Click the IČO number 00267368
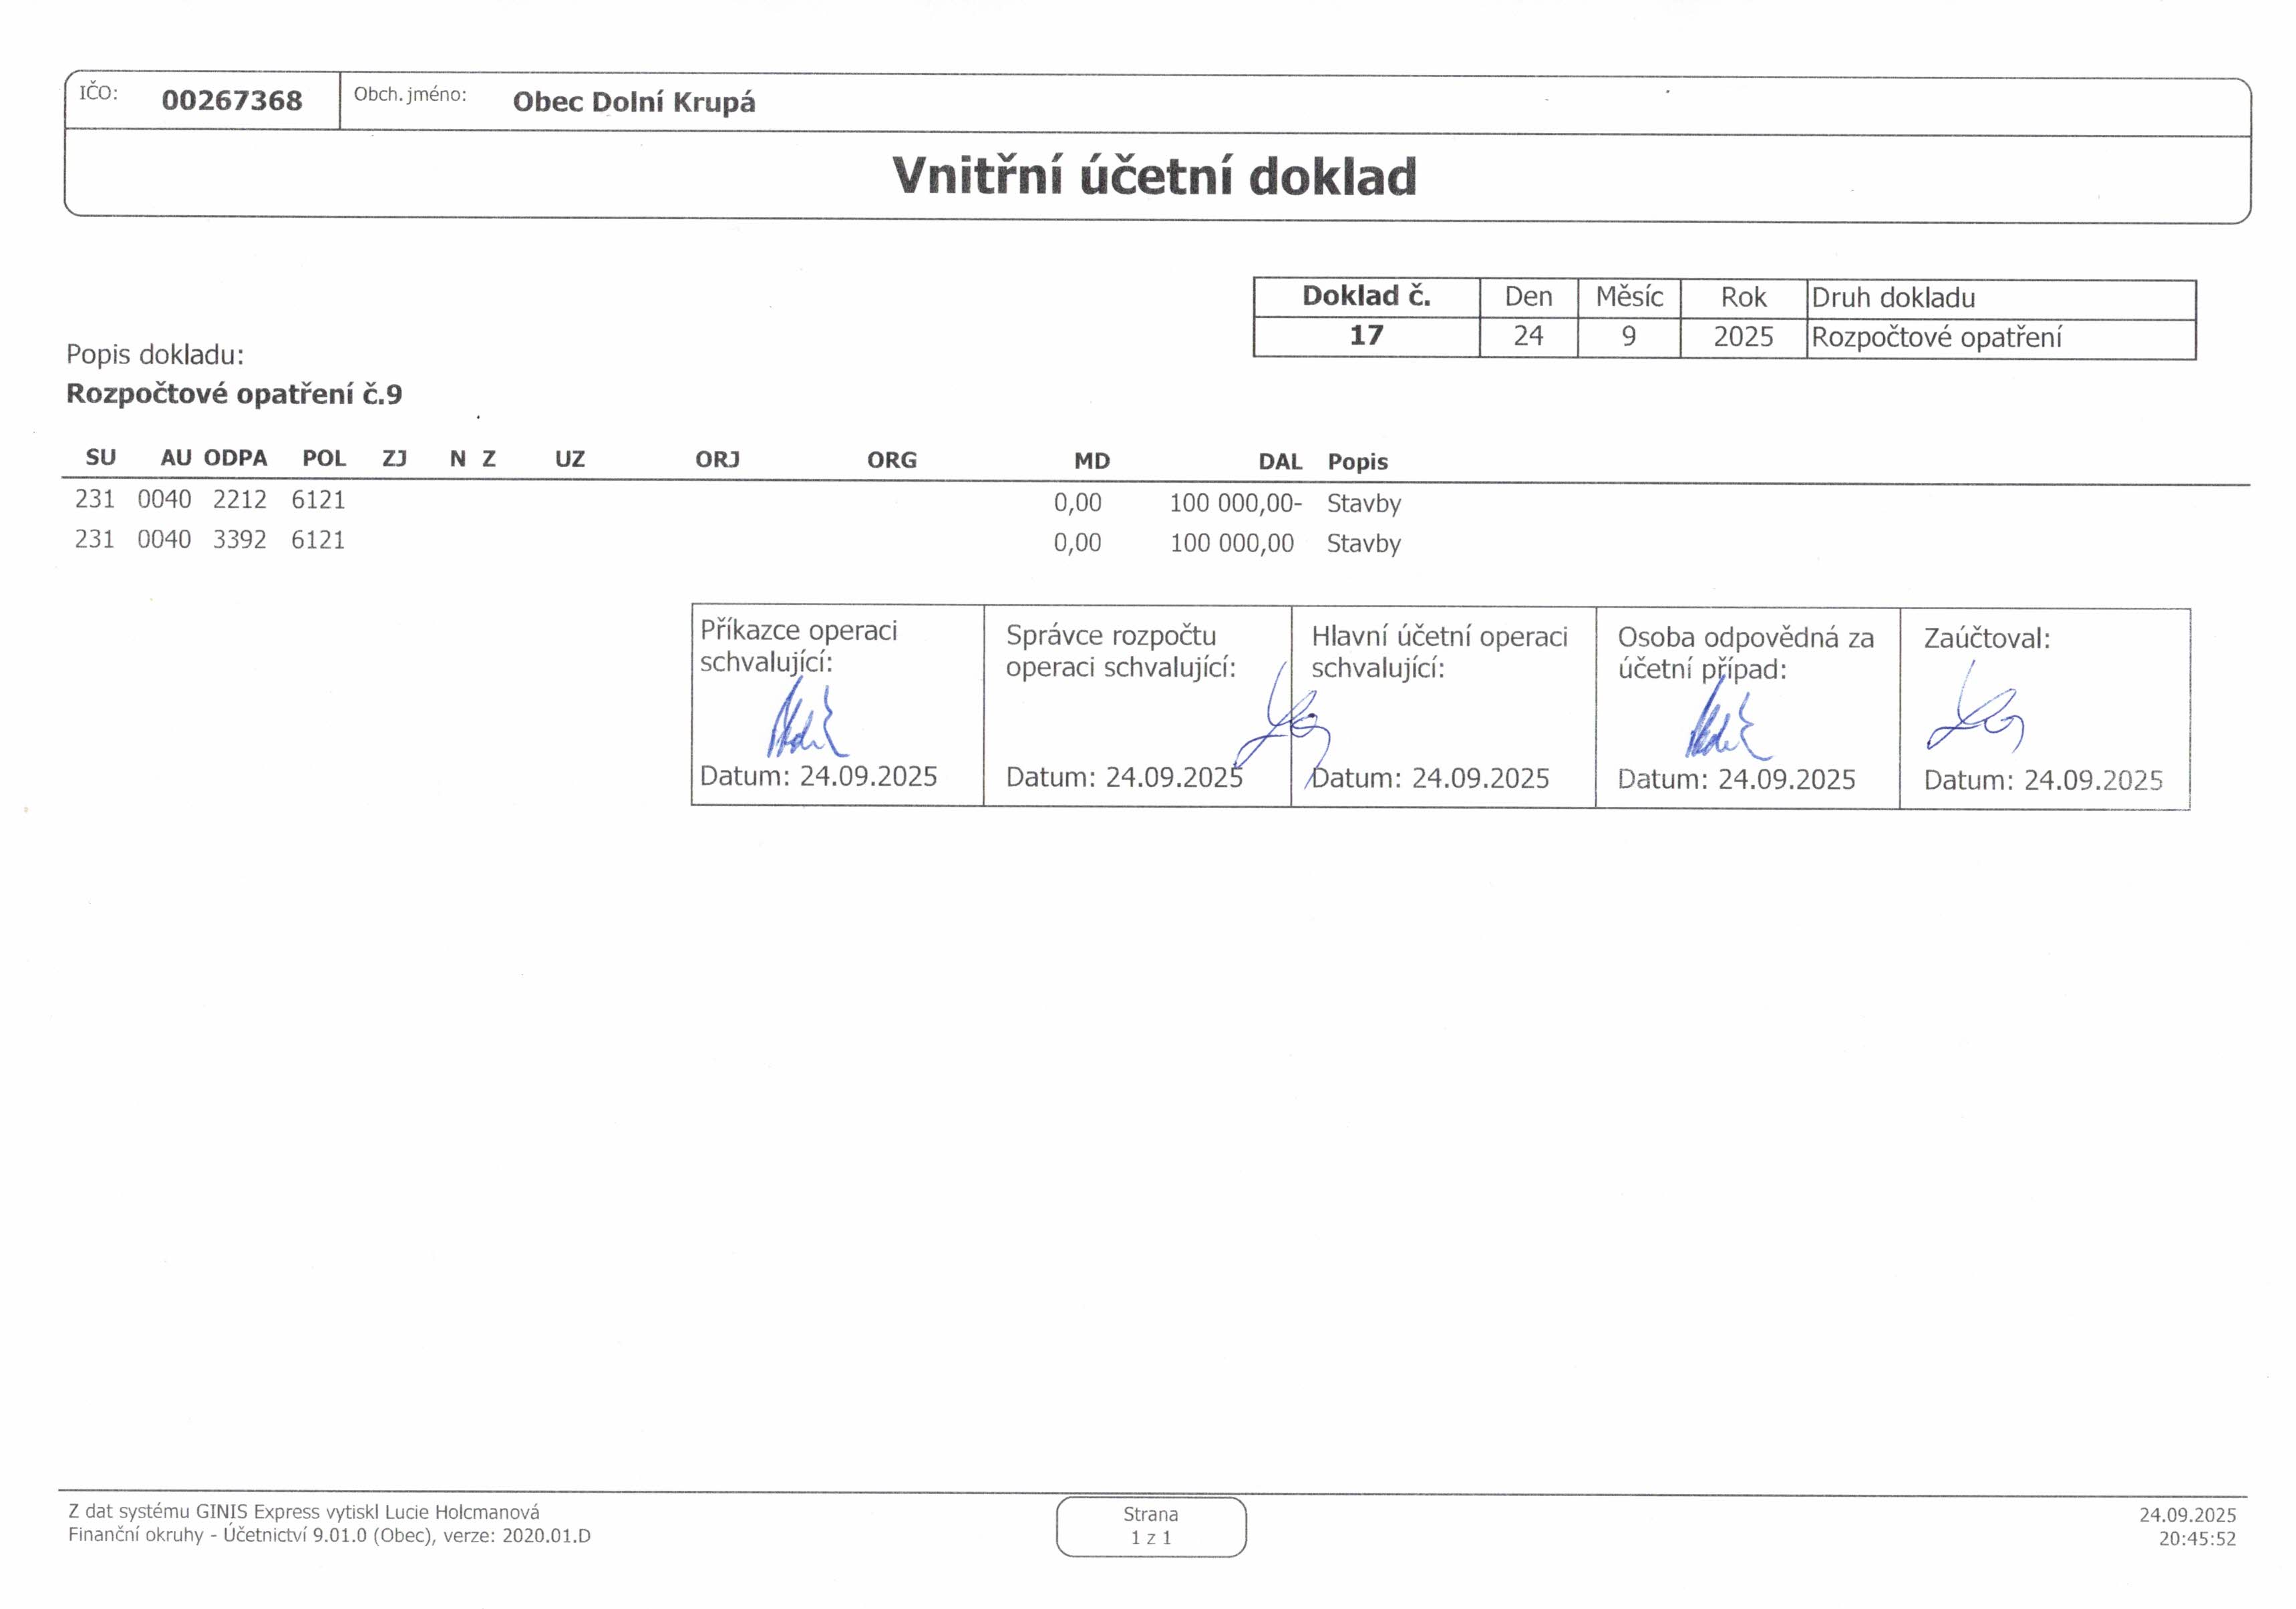Viewport: 2296px width, 1609px height. (x=232, y=100)
